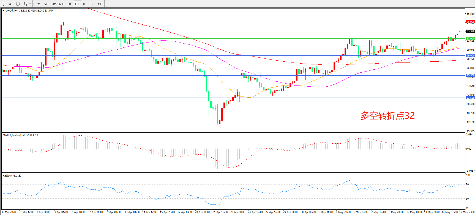The height and width of the screenshot is (216, 475).
Task: Click the active H4 timeframe button
Action: (77, 4)
